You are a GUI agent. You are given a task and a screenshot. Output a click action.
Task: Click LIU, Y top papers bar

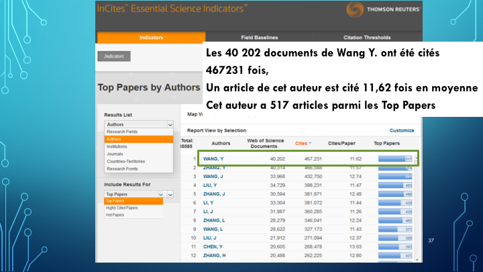[395, 185]
